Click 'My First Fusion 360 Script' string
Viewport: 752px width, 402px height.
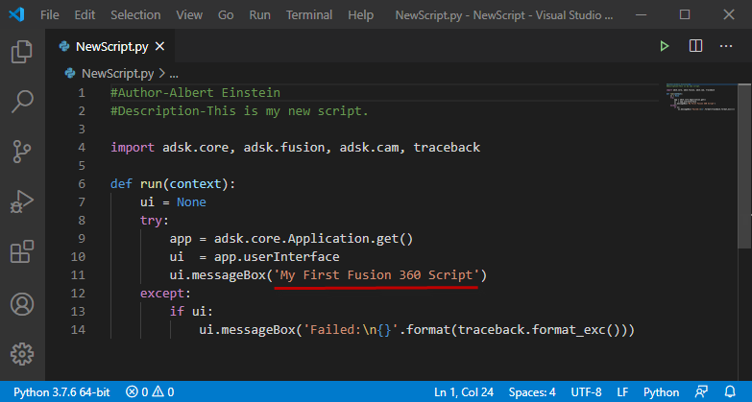tap(376, 275)
